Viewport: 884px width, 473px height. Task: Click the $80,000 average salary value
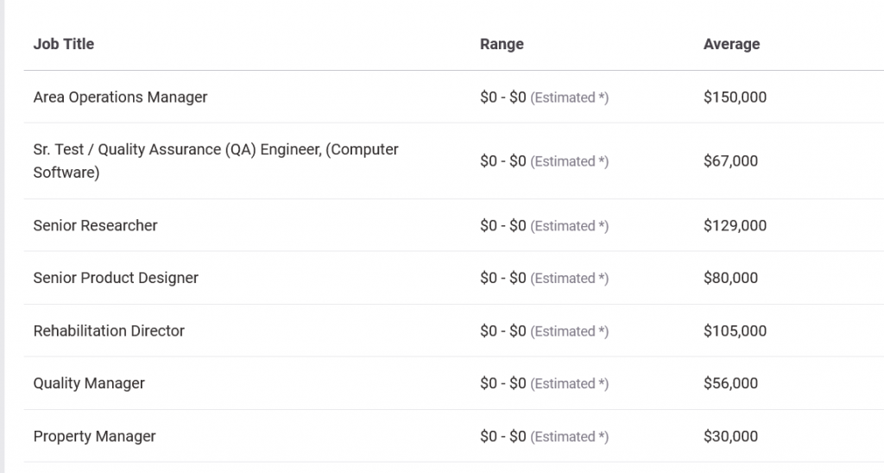tap(730, 278)
